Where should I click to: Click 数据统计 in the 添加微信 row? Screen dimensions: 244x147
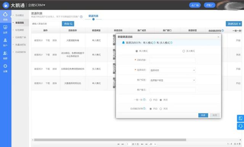39,55
